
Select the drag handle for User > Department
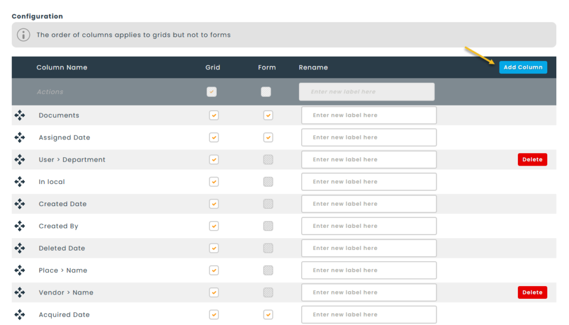tap(19, 159)
